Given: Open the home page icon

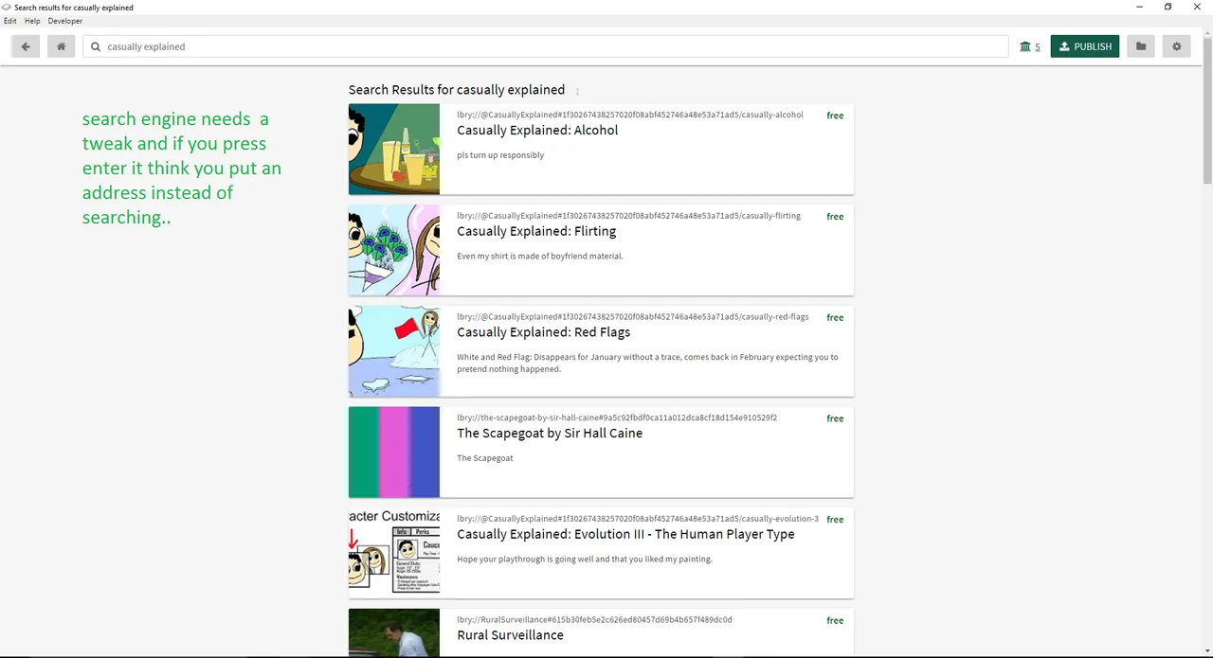Looking at the screenshot, I should point(61,46).
